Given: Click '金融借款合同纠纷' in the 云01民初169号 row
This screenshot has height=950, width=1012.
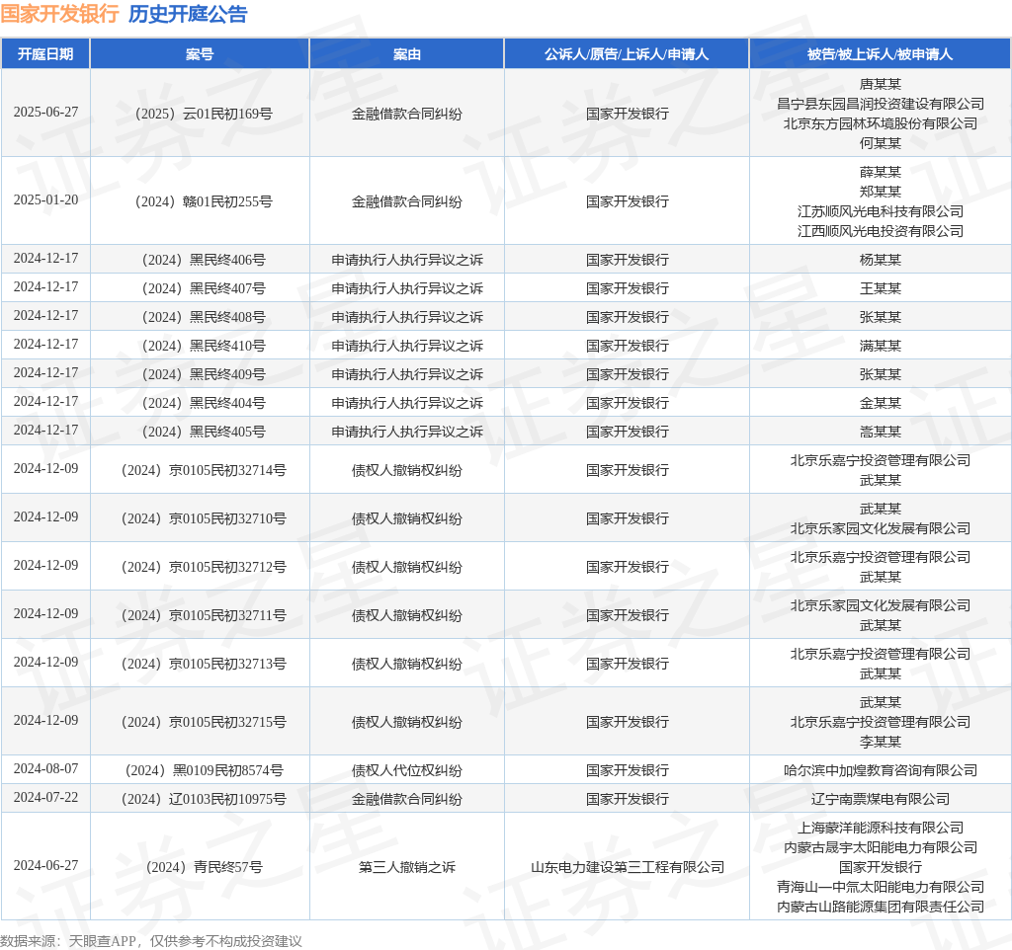Looking at the screenshot, I should 406,114.
